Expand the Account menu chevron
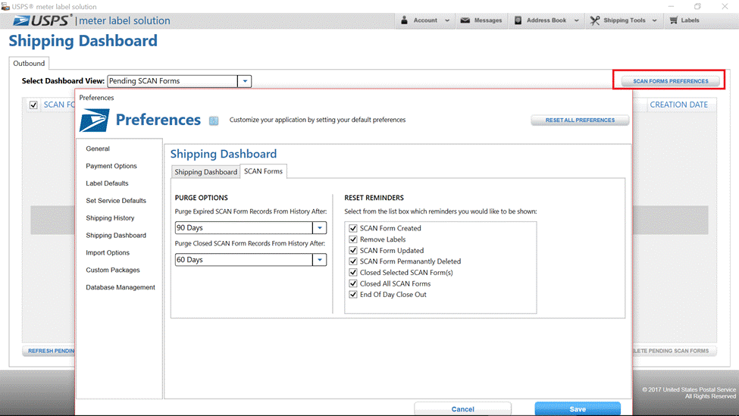Image resolution: width=739 pixels, height=416 pixels. pyautogui.click(x=446, y=20)
